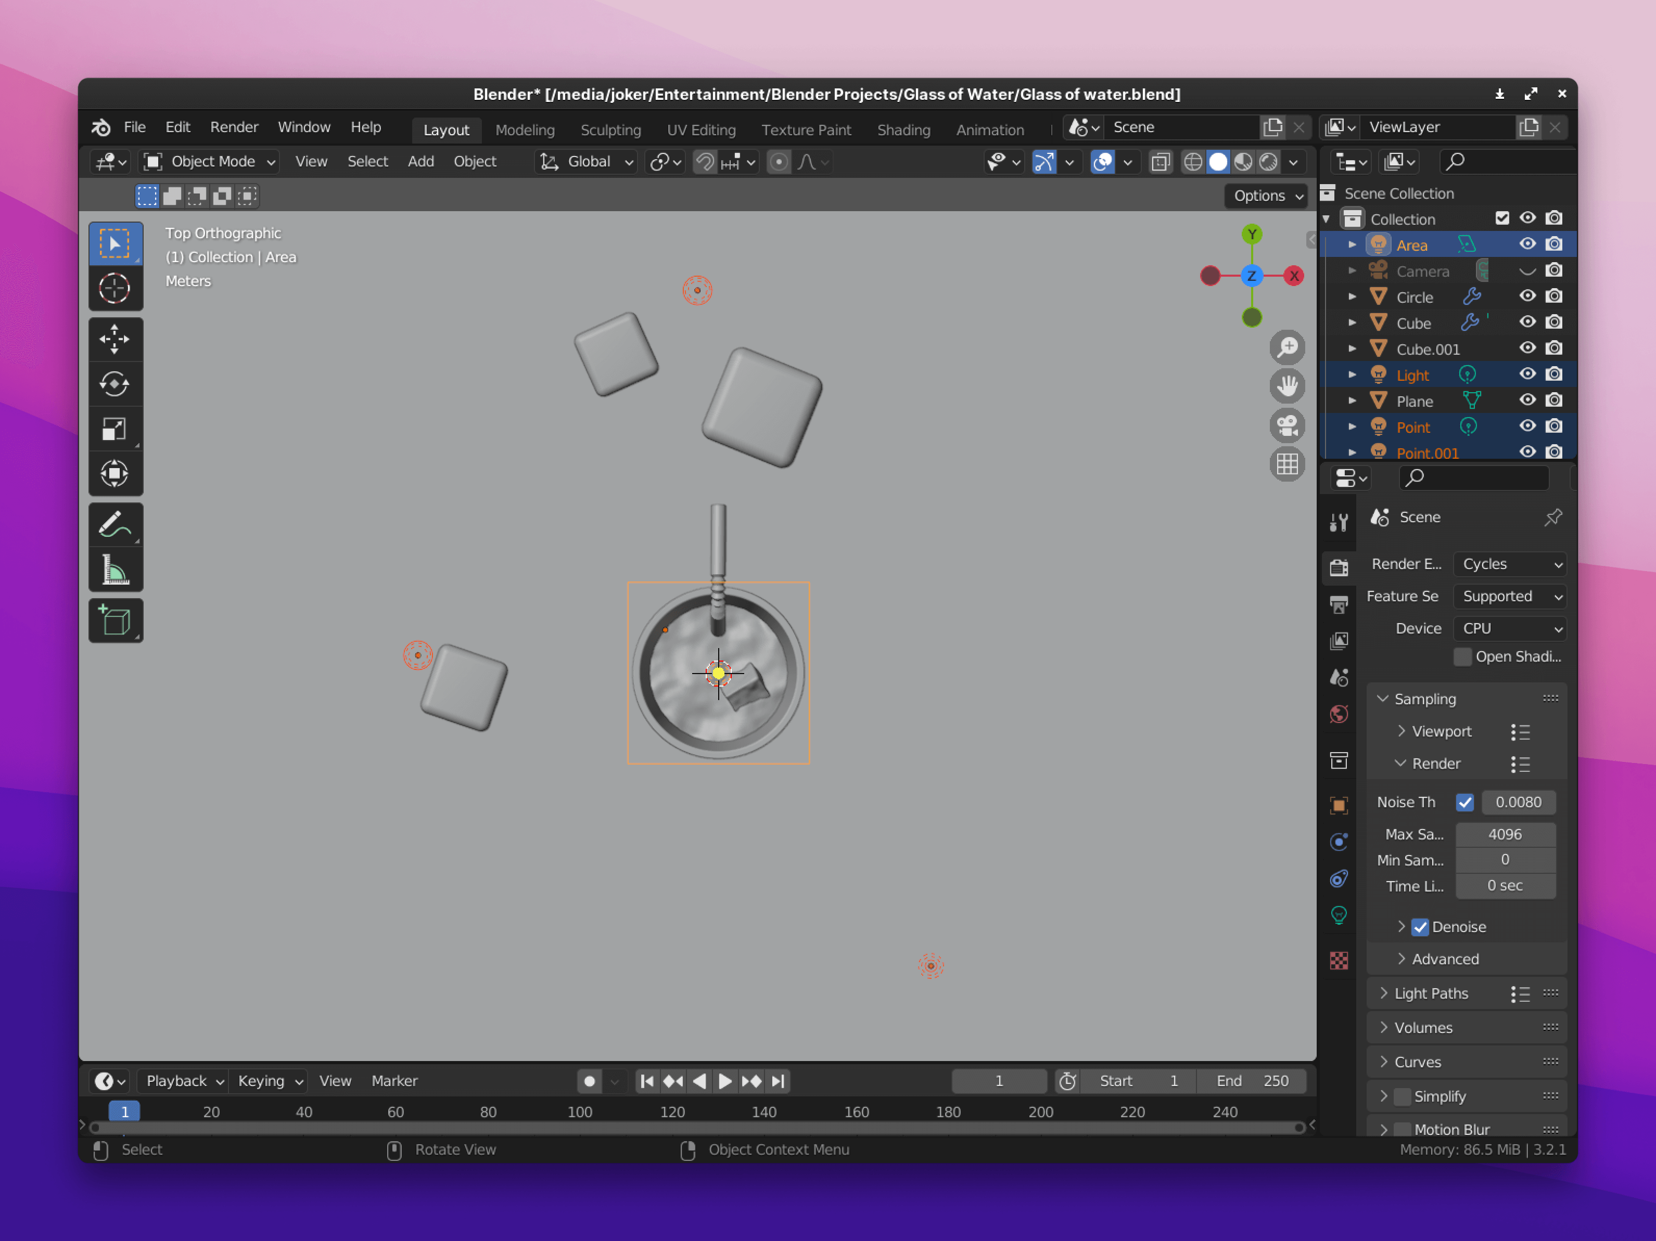Select the Scale tool
This screenshot has height=1241, width=1656.
pos(114,430)
